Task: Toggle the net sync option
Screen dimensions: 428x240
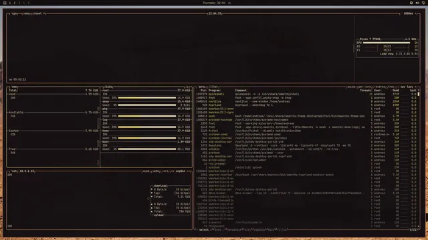Action: (146, 171)
